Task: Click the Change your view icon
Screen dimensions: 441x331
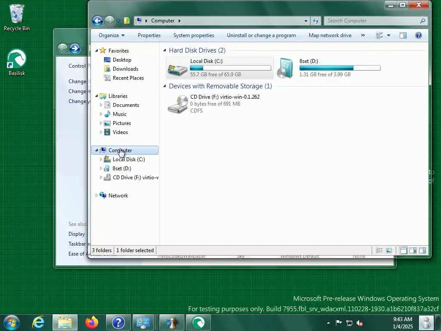Action: point(379,35)
